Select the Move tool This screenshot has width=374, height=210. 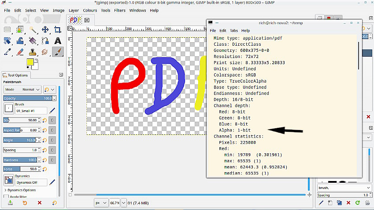pos(45,30)
